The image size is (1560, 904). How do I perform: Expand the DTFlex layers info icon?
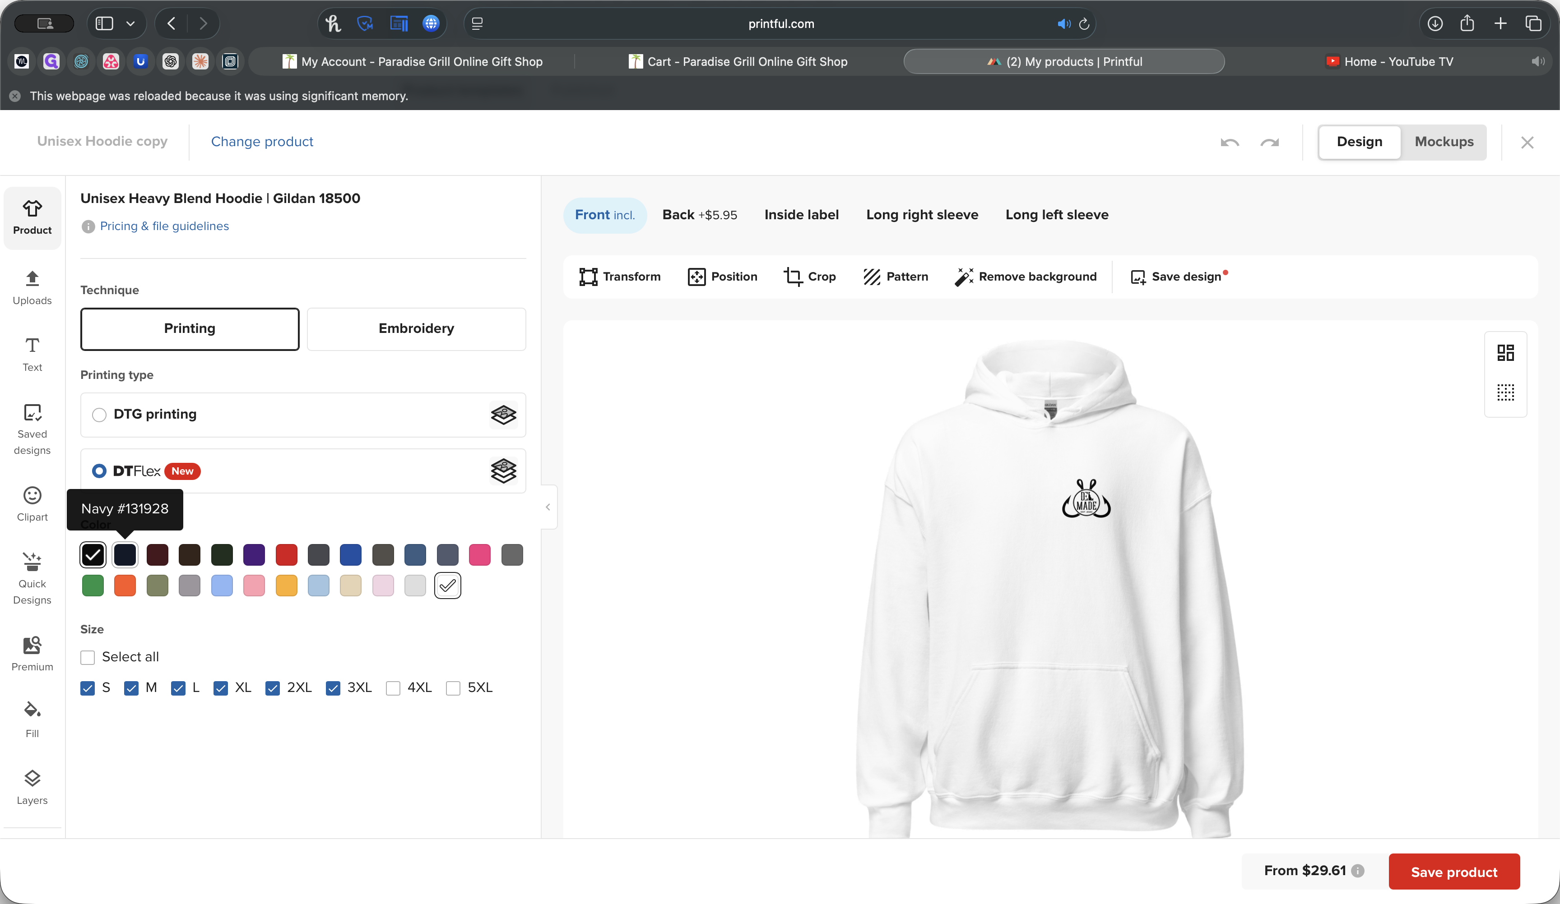coord(503,471)
